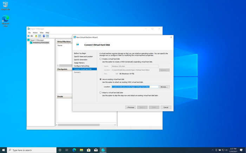
Task: Toggle the Show/Hide Action Pane toolbar icon
Action: [x=47, y=36]
